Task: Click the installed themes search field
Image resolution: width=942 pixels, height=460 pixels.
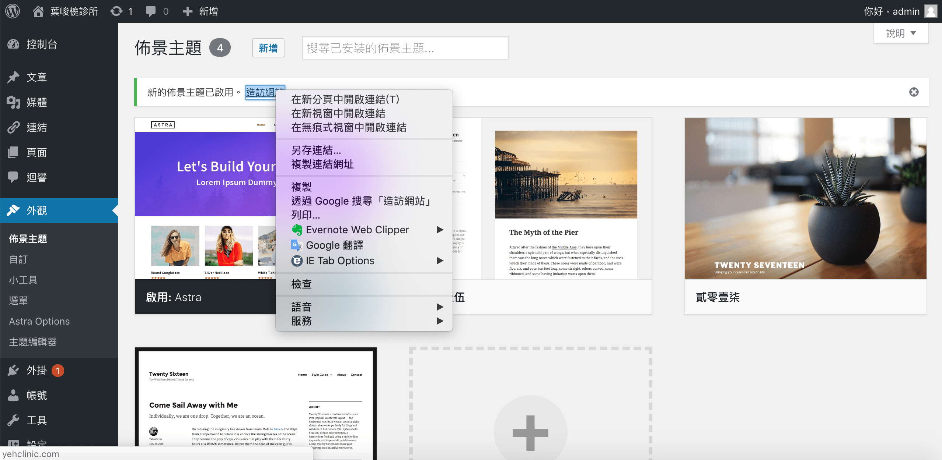Action: tap(405, 48)
